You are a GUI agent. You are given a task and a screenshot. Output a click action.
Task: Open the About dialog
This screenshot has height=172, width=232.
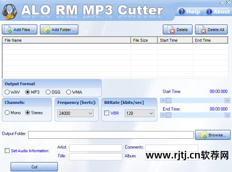pyautogui.click(x=218, y=12)
